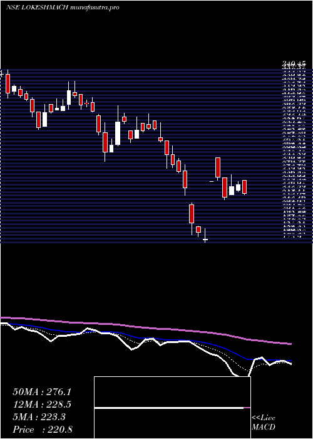The width and height of the screenshot is (313, 439).
Task: Click the Price : 220.8 value
Action: (43, 430)
